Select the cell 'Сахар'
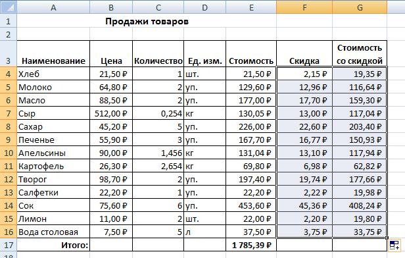Image resolution: width=405 pixels, height=258 pixels. point(53,126)
